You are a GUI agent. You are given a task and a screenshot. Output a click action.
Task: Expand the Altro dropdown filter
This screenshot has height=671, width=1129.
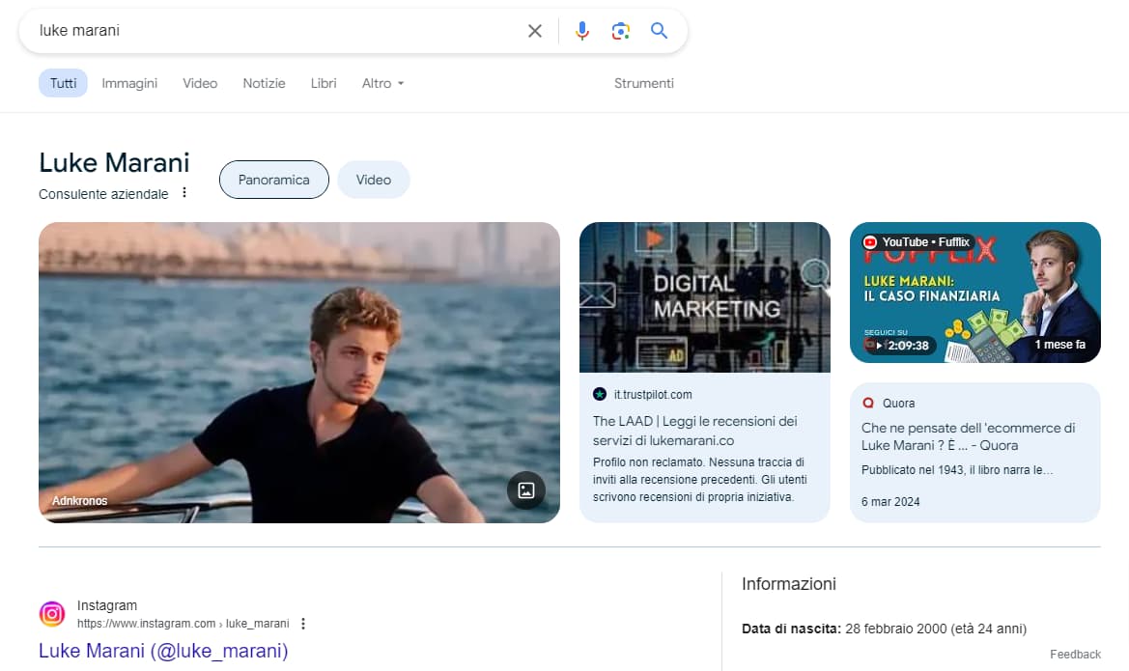click(383, 84)
